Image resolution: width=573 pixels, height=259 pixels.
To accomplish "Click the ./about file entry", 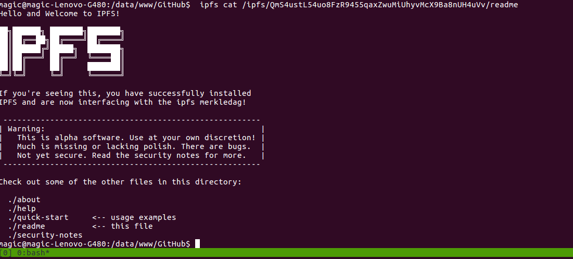I will 24,200.
